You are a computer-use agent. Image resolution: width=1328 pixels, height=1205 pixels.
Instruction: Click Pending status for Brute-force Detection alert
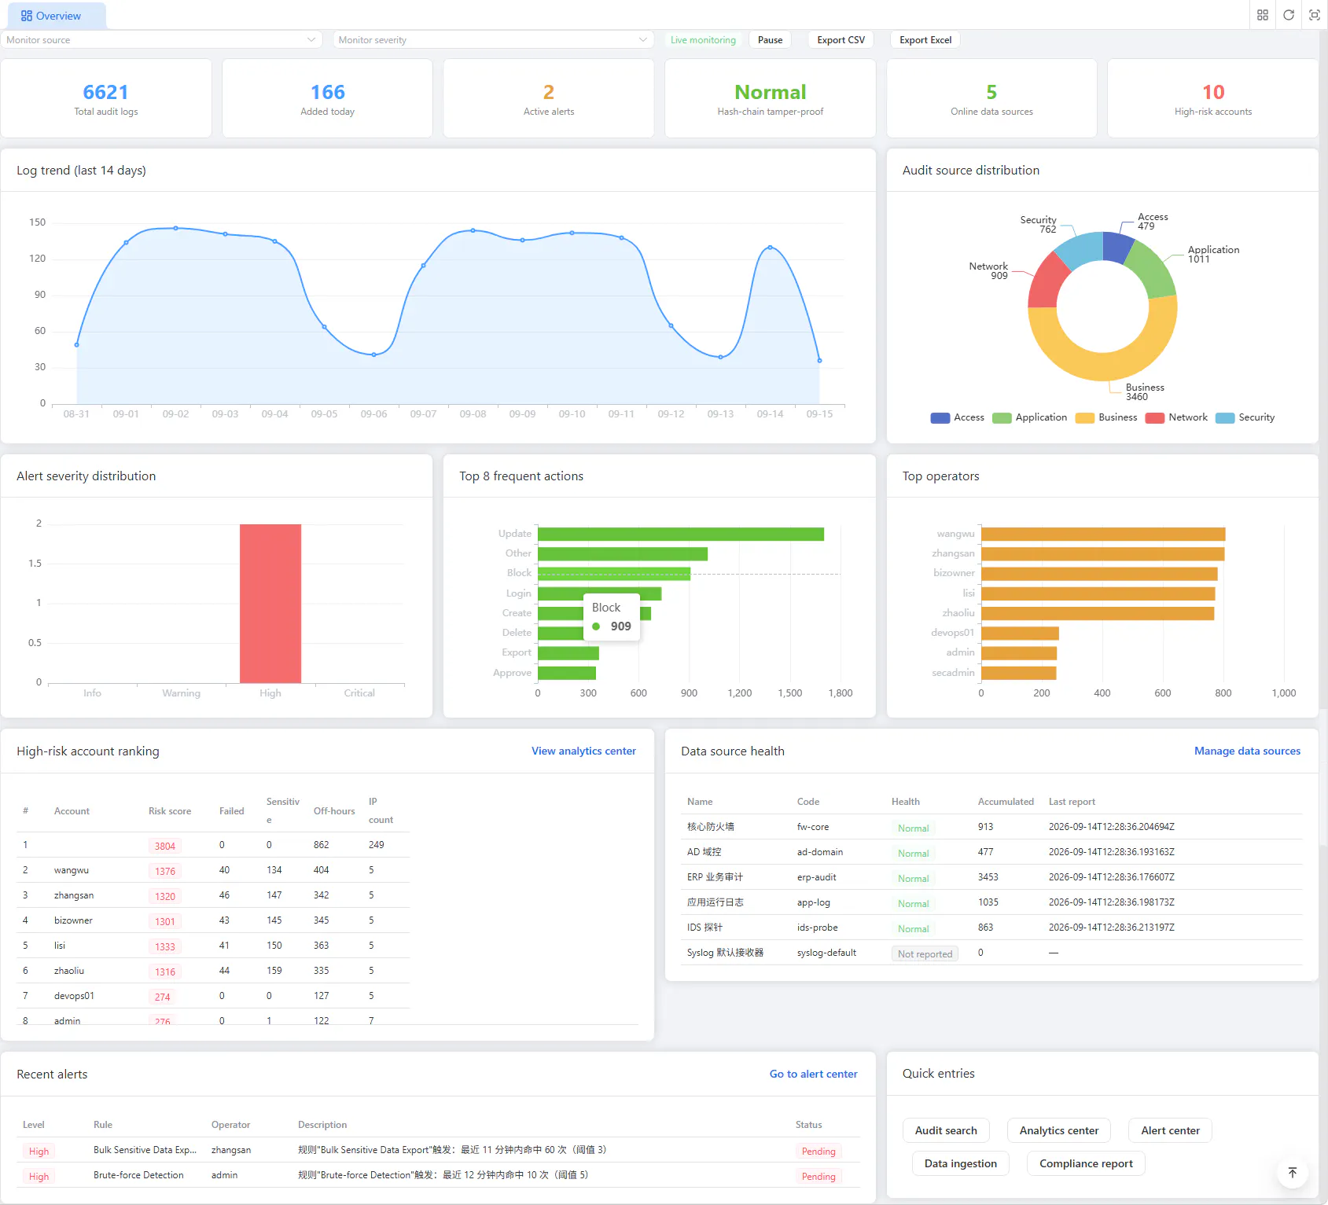click(x=819, y=1177)
